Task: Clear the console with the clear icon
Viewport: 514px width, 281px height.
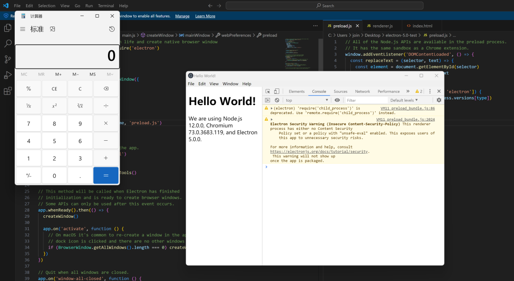Action: (x=277, y=100)
